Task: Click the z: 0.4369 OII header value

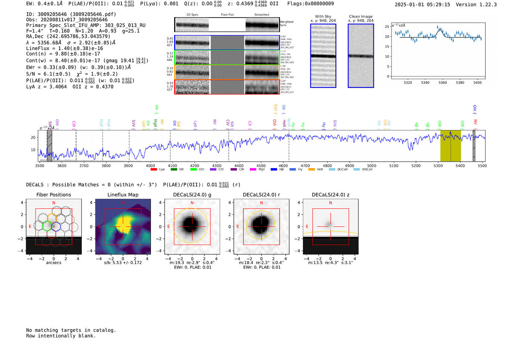Action: (x=253, y=4)
